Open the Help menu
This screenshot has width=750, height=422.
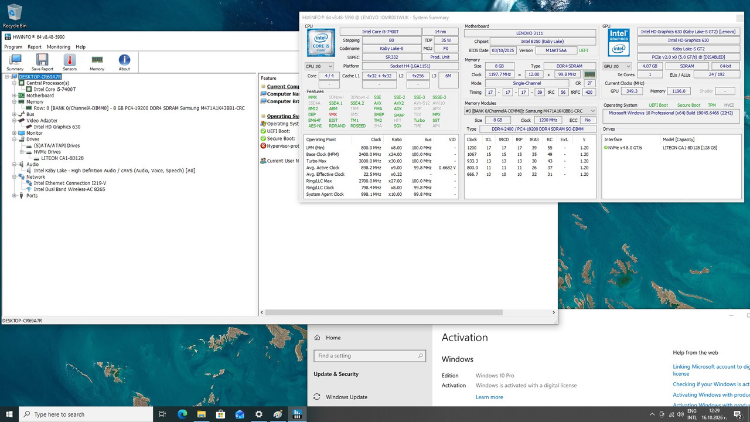tap(81, 47)
